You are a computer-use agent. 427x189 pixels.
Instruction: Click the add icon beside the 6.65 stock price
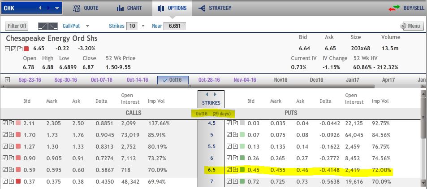click(x=20, y=49)
